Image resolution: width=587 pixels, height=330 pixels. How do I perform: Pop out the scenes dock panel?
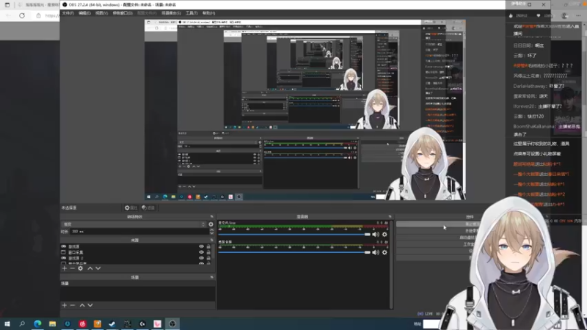[x=211, y=277]
